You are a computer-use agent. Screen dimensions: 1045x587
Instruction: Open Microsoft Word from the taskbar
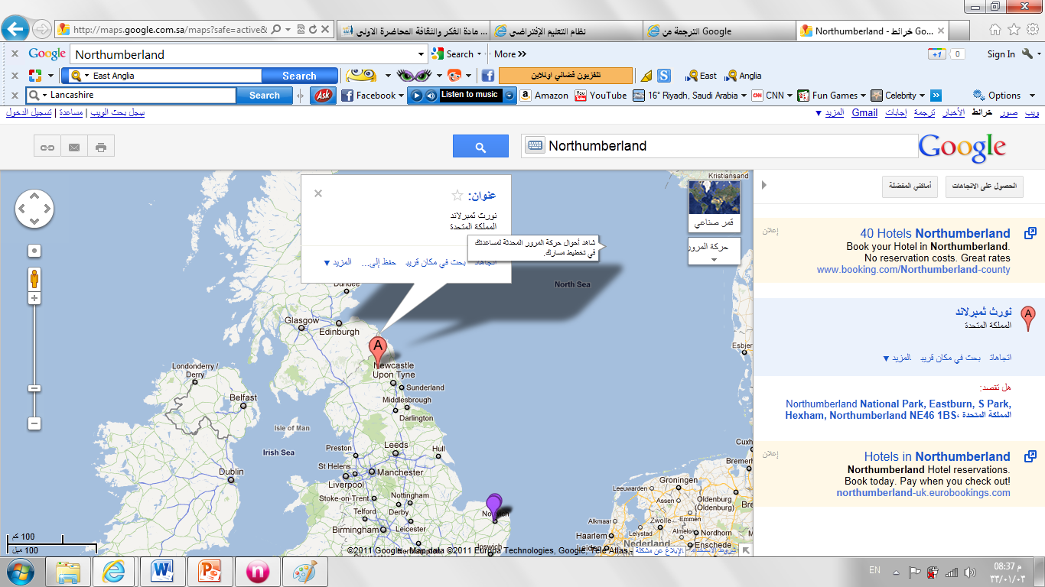click(x=161, y=572)
